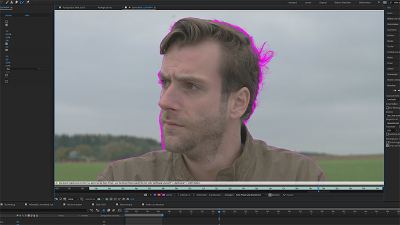400x225 pixels.
Task: Open the Leertaste shortcut dropdown
Action: (x=392, y=100)
